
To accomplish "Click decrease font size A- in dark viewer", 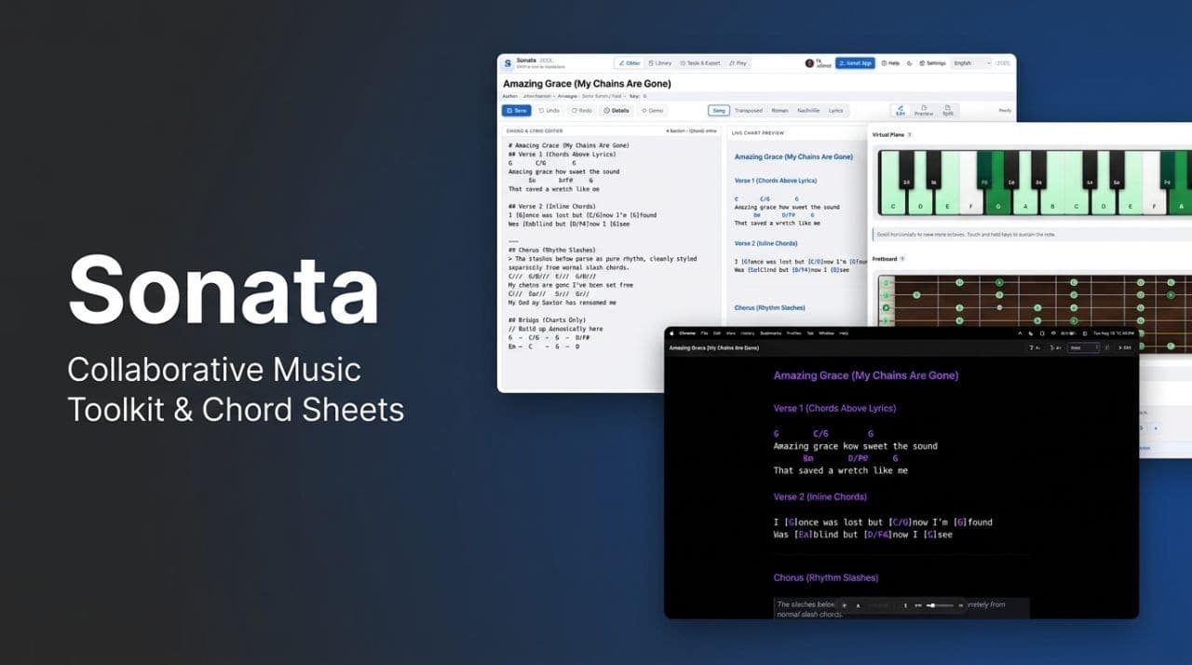I will (x=1036, y=347).
